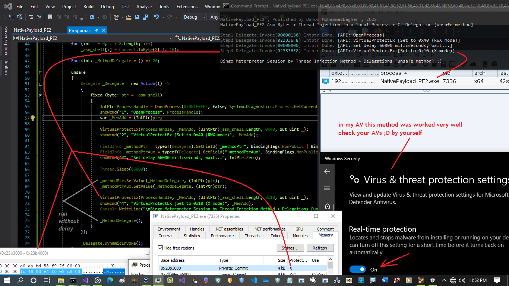The image size is (509, 286).
Task: Open Microsoft Edge from the taskbar
Action: 110,280
